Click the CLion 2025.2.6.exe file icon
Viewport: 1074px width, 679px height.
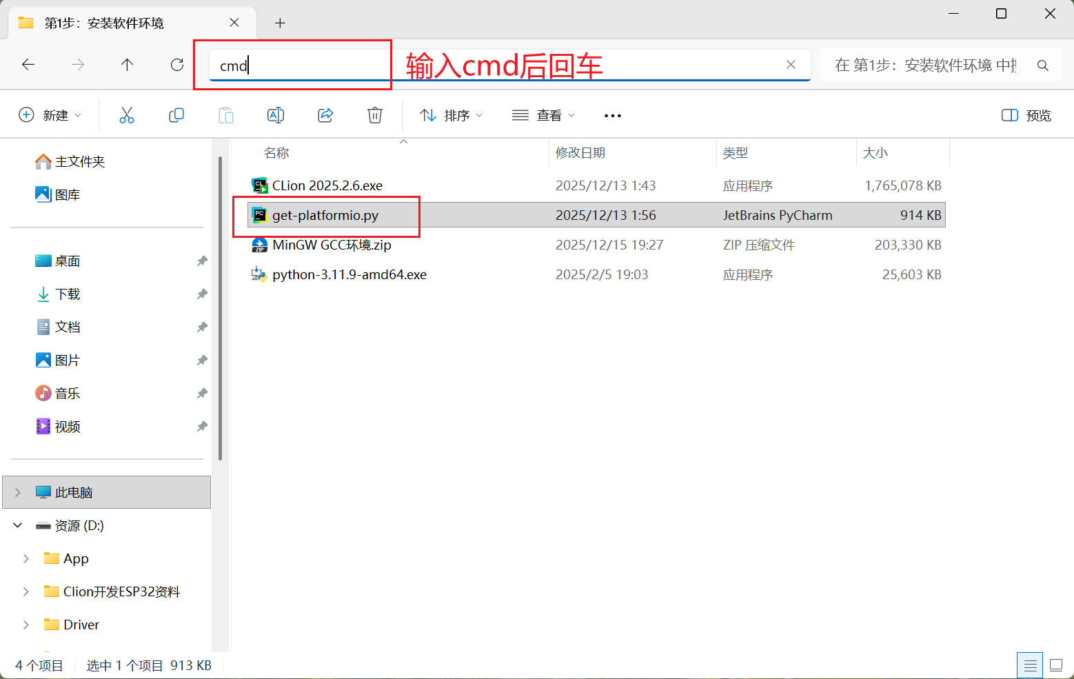260,185
